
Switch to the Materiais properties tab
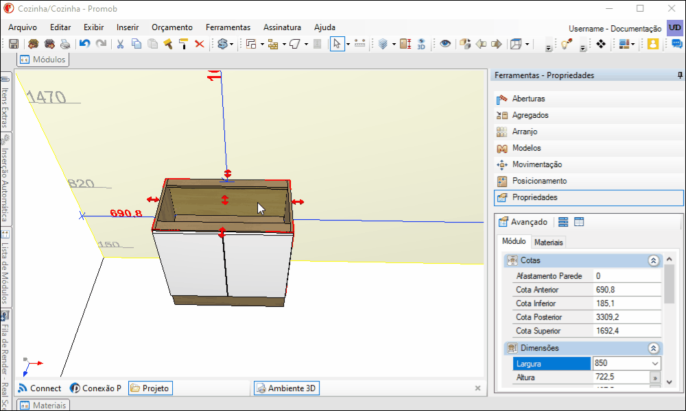548,242
